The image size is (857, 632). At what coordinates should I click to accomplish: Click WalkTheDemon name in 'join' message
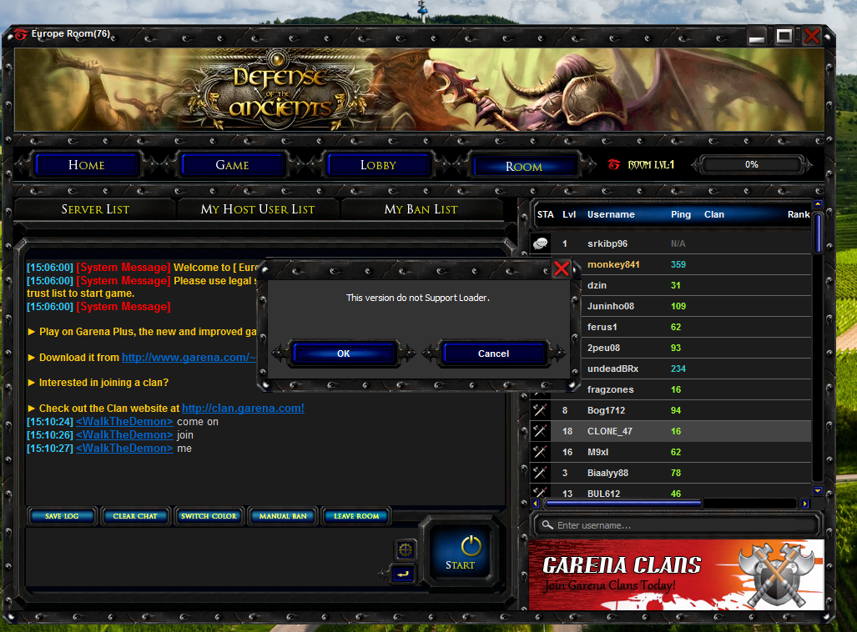tap(124, 434)
